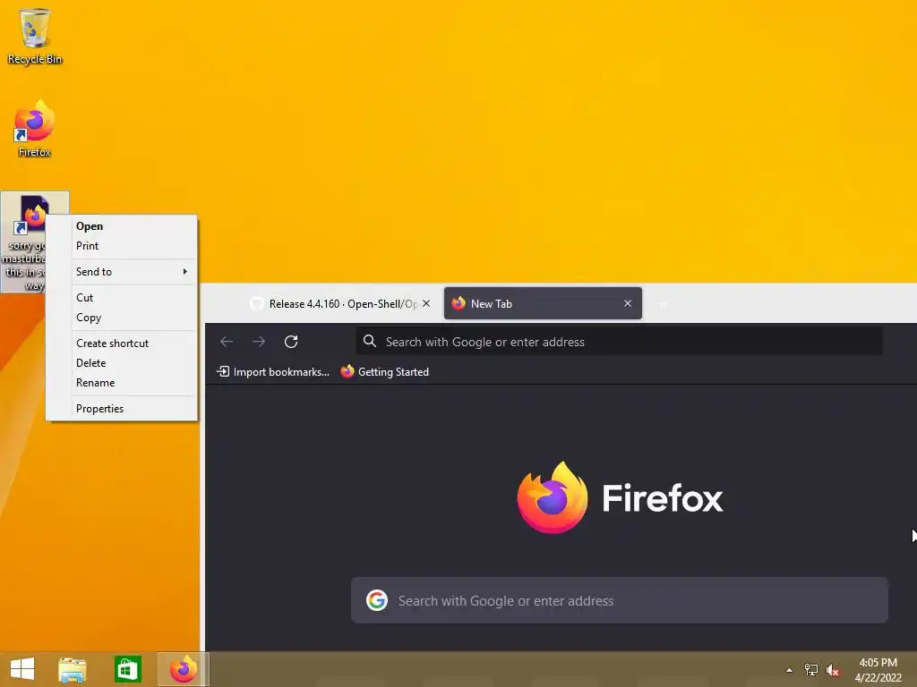Show hidden tray icons arrow
The height and width of the screenshot is (687, 917).
789,670
